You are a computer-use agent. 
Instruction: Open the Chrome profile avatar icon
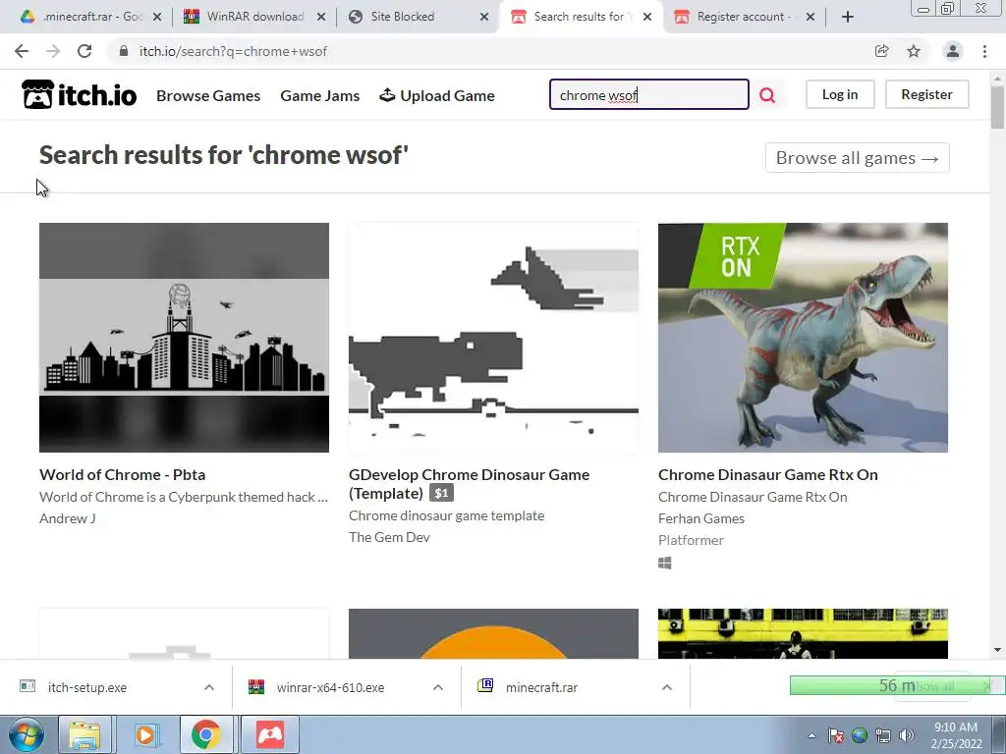[x=953, y=51]
